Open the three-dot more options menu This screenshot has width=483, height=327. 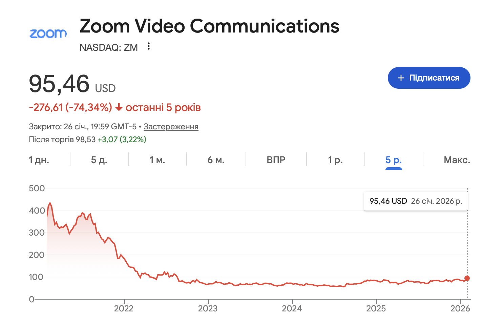click(x=148, y=46)
